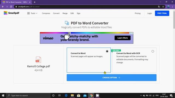Image resolution: width=175 pixels, height=98 pixels.
Task: Open the Convert menu item
Action: click(x=56, y=13)
